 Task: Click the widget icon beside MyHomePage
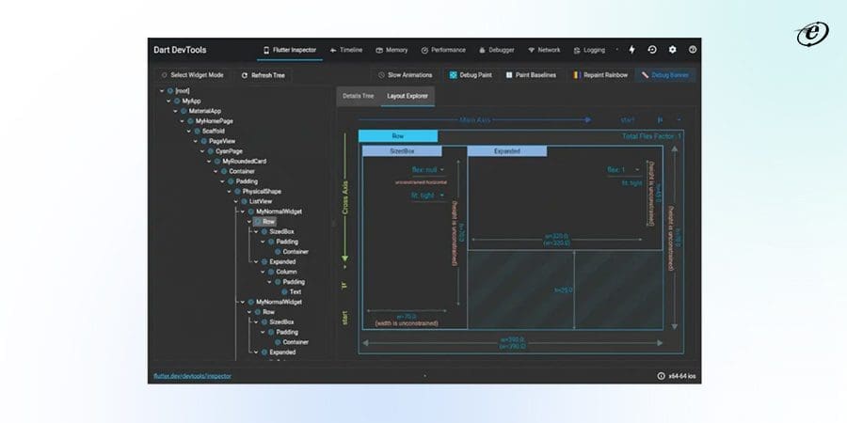191,121
